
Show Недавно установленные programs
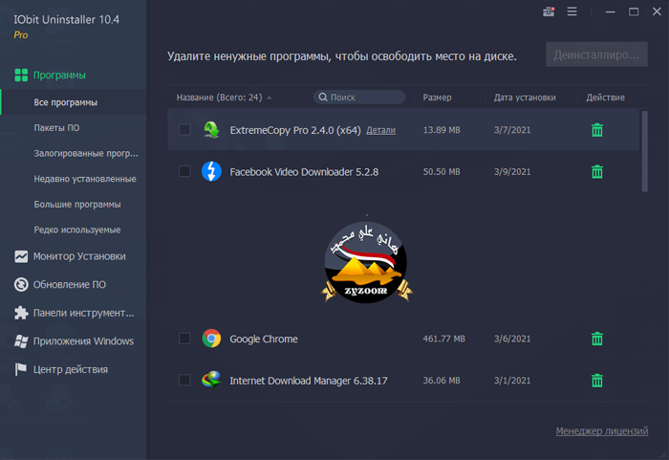click(85, 179)
